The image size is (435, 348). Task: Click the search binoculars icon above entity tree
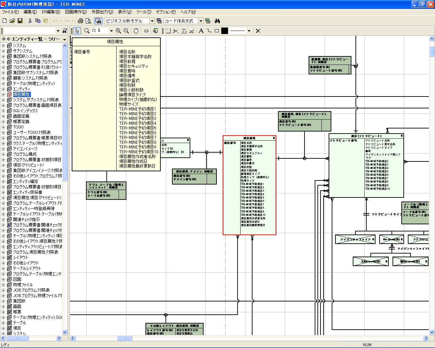pos(65,31)
